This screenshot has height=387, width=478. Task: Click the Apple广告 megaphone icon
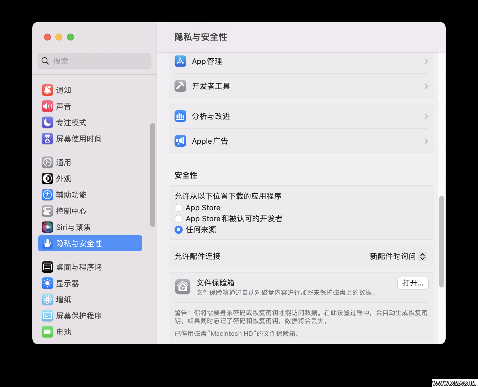180,141
